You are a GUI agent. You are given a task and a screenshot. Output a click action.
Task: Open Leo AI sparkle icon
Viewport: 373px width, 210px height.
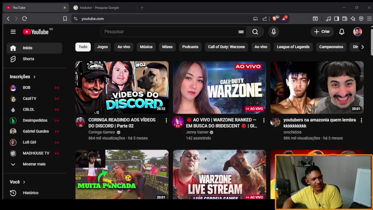coord(353,19)
